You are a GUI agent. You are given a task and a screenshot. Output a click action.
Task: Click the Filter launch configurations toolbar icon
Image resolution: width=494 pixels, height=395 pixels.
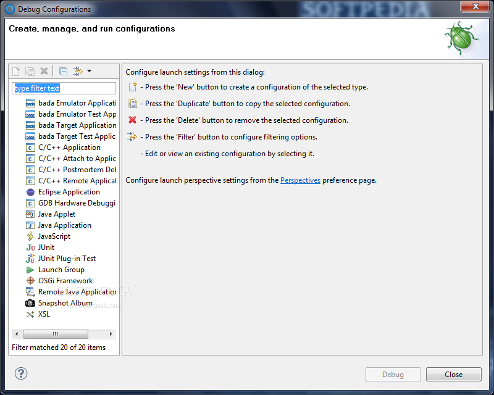pos(78,71)
